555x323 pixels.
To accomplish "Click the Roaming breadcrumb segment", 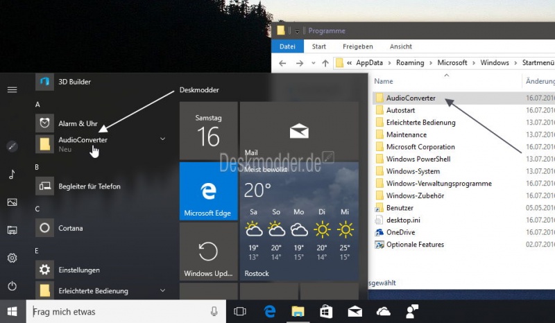I will coord(410,63).
